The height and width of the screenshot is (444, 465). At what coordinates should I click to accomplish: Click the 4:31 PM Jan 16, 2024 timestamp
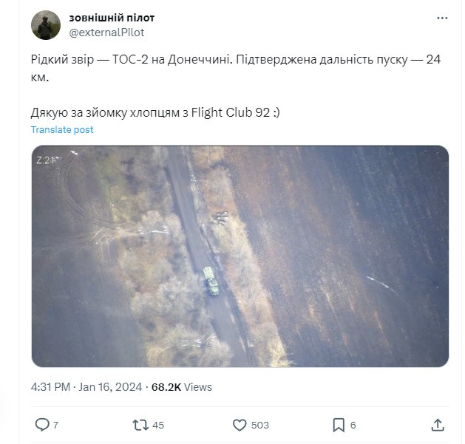pyautogui.click(x=86, y=387)
